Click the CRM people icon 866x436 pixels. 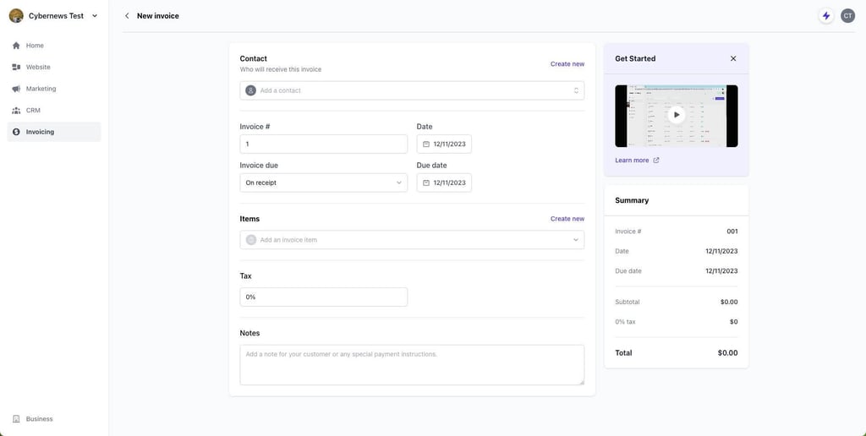click(x=16, y=111)
